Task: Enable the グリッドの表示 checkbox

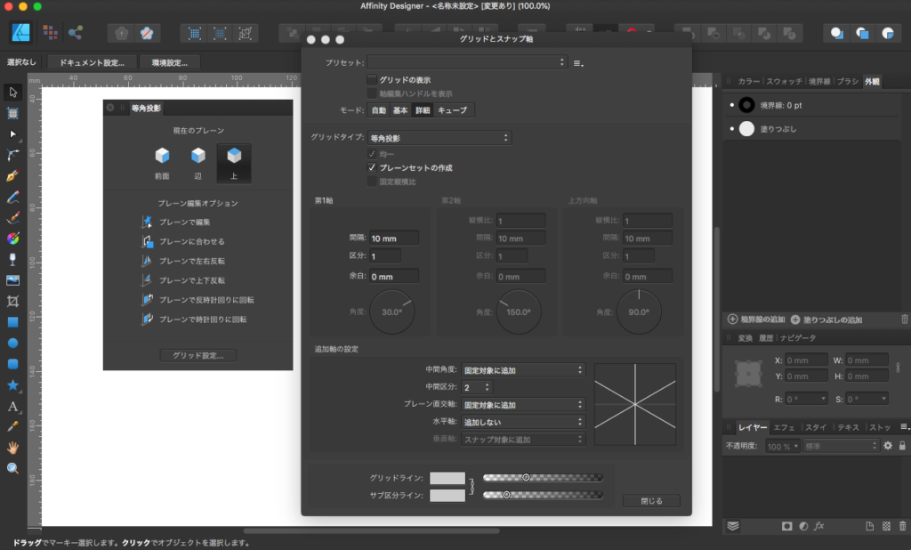Action: (373, 80)
